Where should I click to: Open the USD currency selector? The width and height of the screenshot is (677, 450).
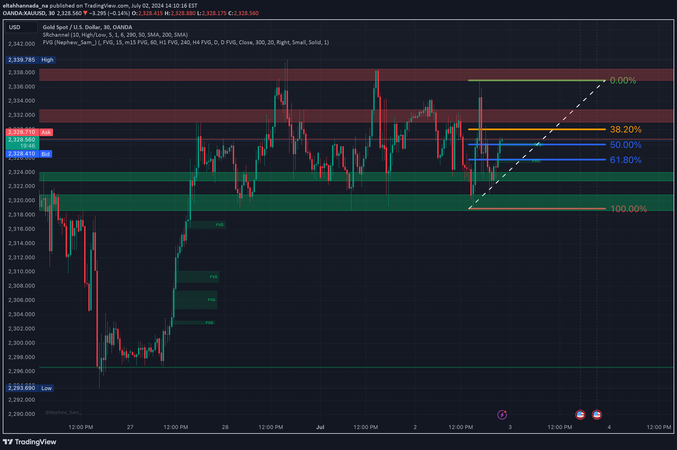point(21,27)
